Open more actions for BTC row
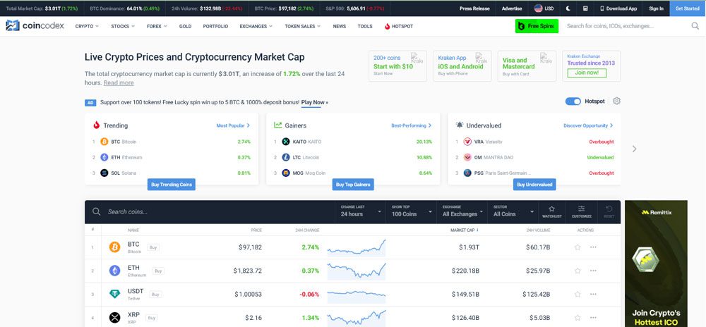Screen dimensions: 706x327 pos(594,247)
